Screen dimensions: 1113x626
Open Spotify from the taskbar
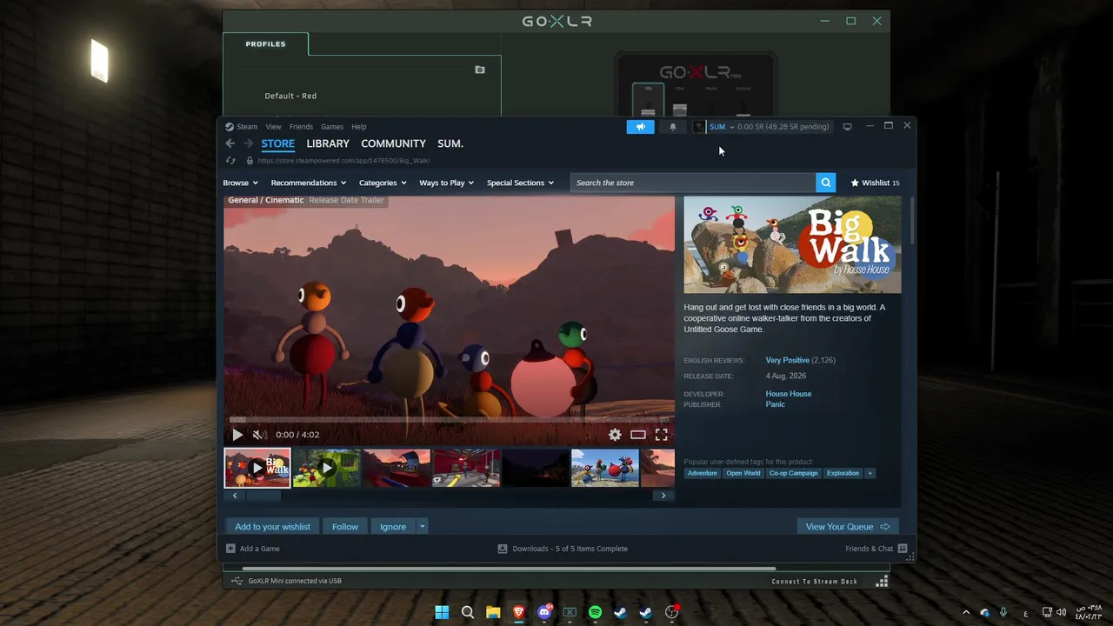(595, 612)
